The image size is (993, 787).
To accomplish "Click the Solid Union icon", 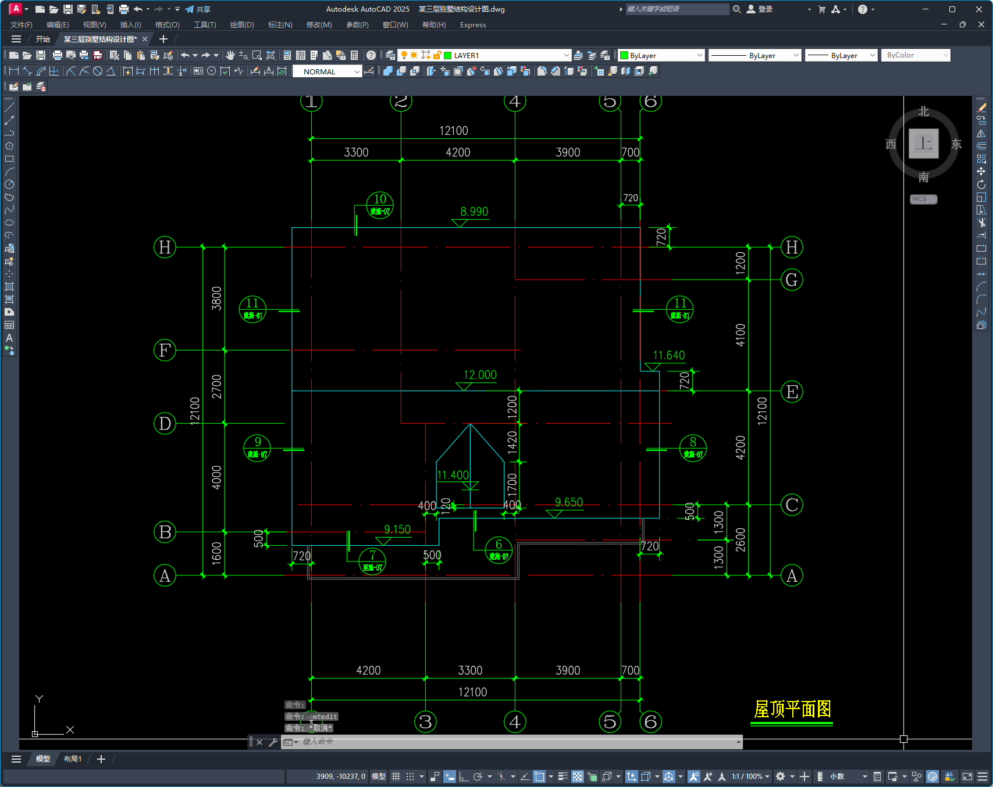I will pos(388,71).
